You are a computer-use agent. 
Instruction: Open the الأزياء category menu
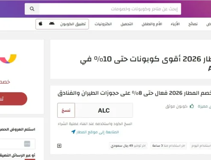(x=175, y=24)
